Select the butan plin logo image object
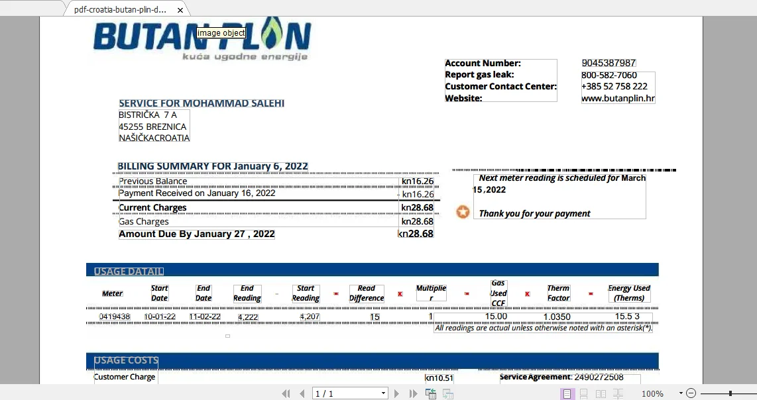Viewport: 757px width, 400px height. point(202,41)
